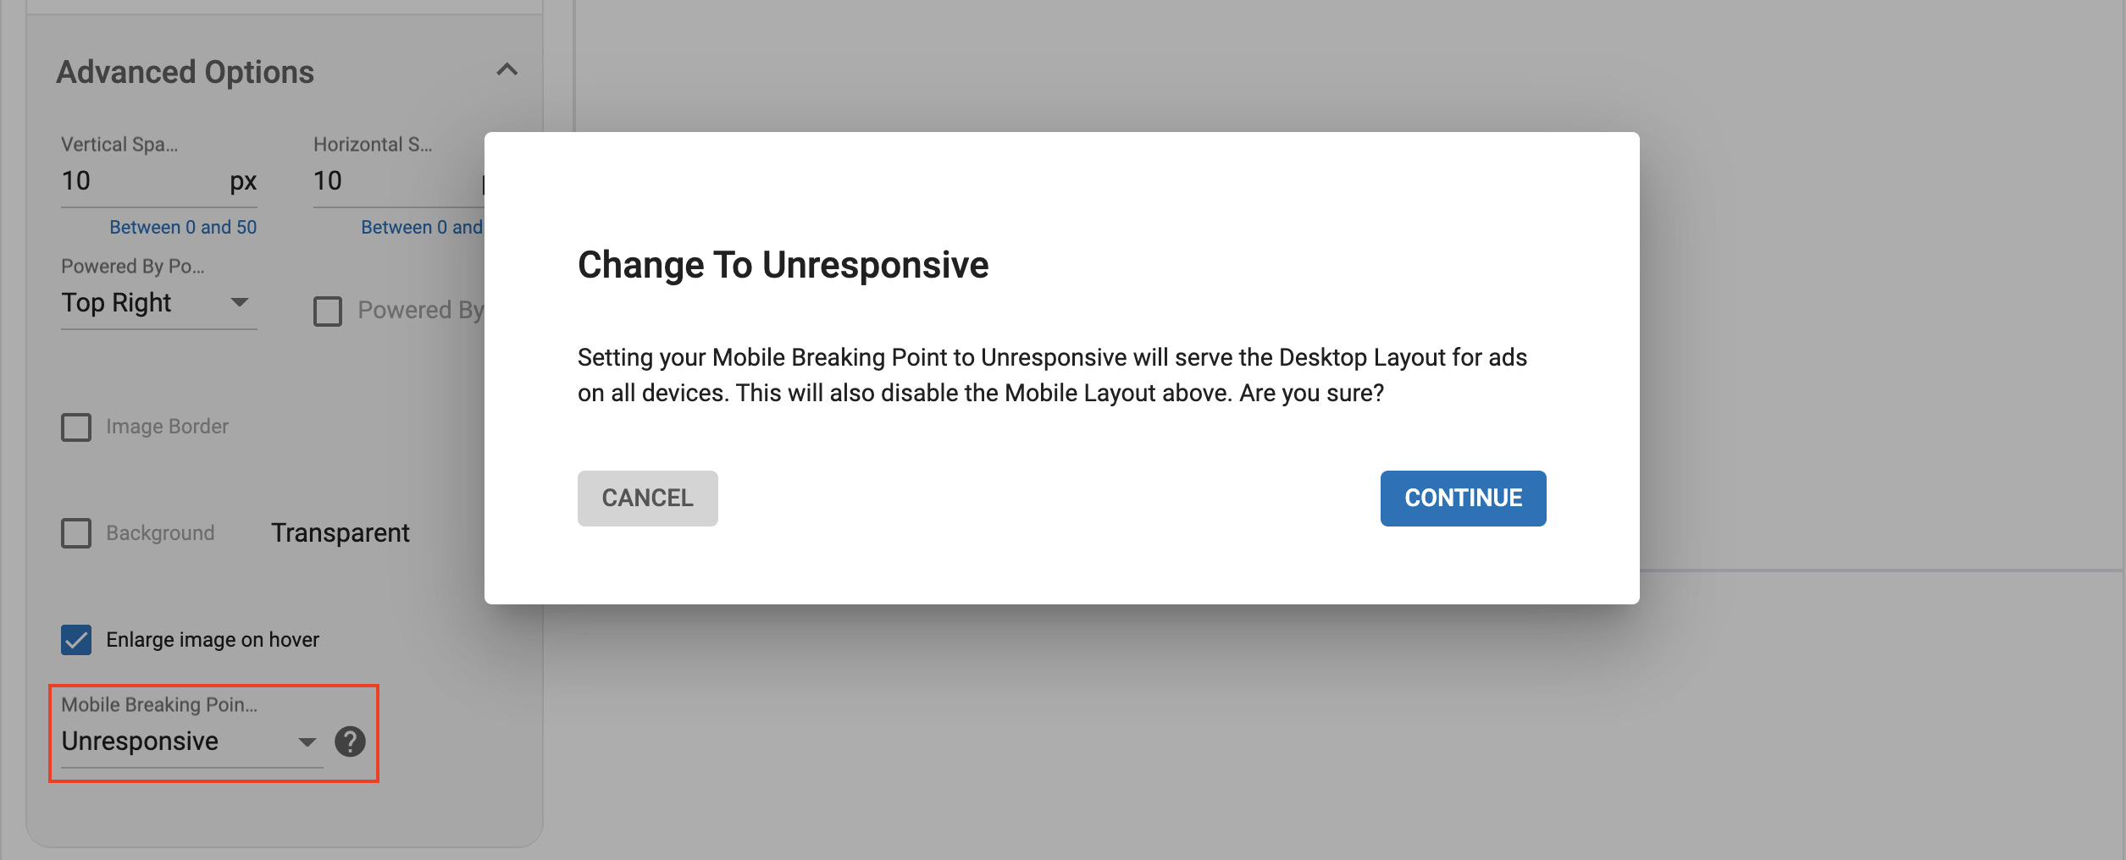Click the Advanced Options heading
2126x860 pixels.
click(185, 72)
